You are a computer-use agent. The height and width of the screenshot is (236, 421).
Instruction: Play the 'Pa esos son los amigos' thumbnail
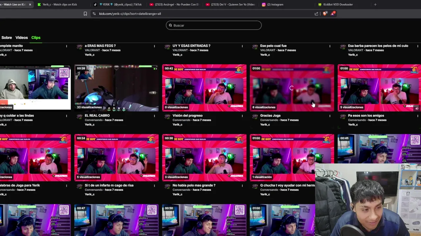pyautogui.click(x=379, y=88)
